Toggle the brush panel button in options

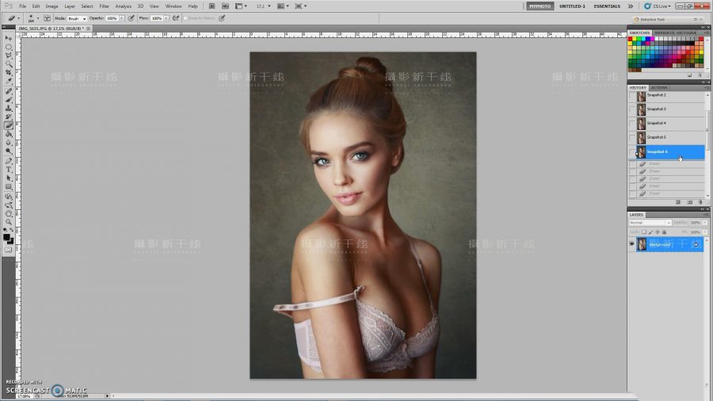point(47,18)
